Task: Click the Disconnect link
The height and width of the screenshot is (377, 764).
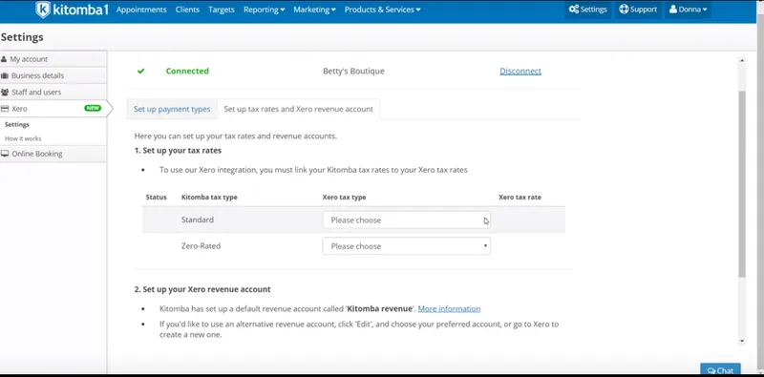Action: click(x=520, y=72)
